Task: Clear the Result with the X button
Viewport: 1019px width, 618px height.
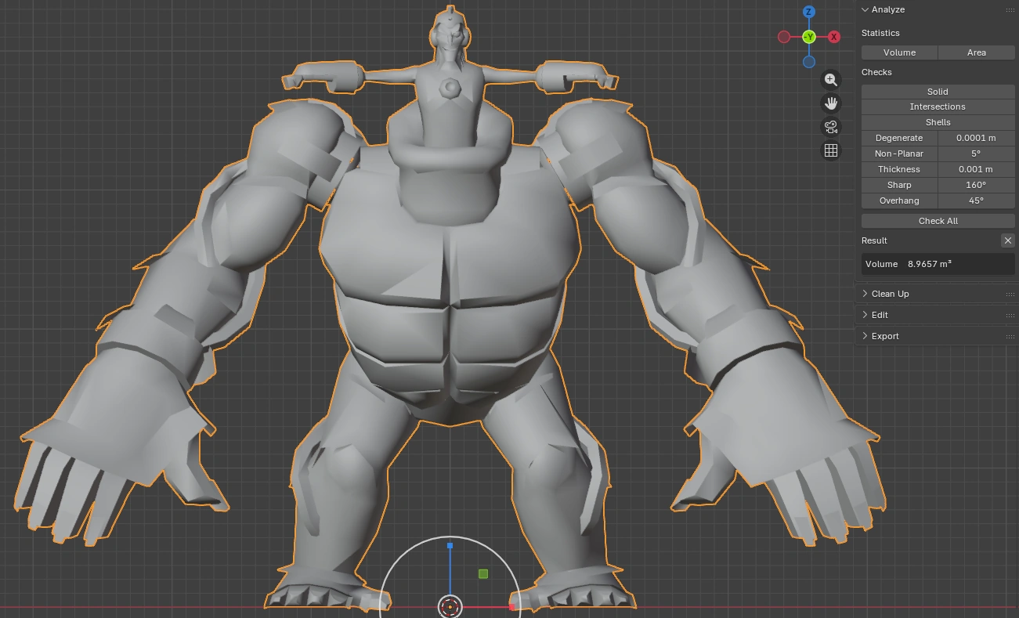Action: pos(1008,240)
